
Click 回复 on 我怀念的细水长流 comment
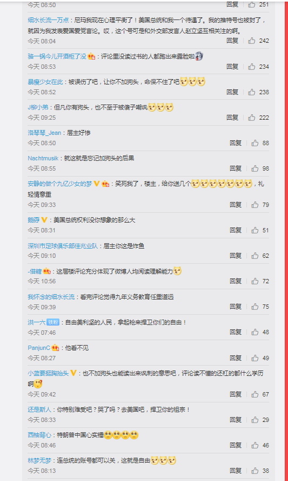(236, 307)
